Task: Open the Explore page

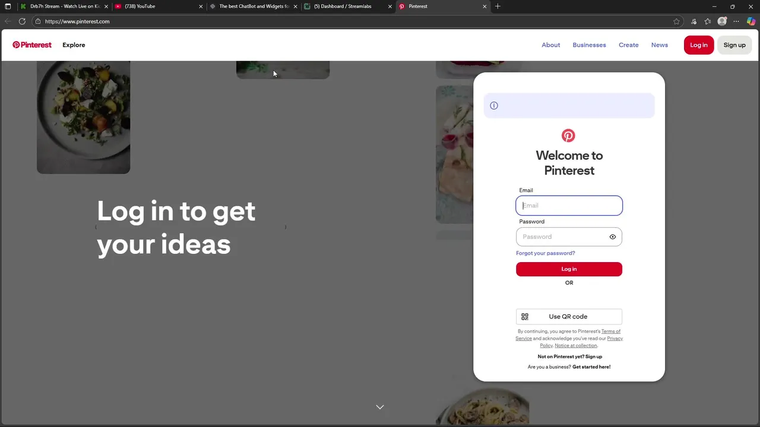Action: [x=74, y=45]
